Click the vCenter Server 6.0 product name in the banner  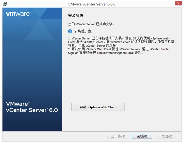32,110
